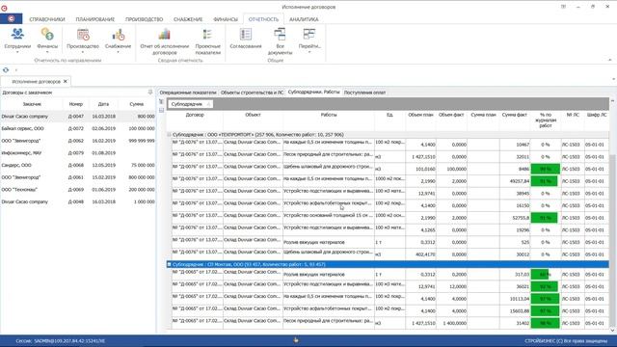Click green progress bar in 8486 row
617x347 pixels.
(546, 170)
